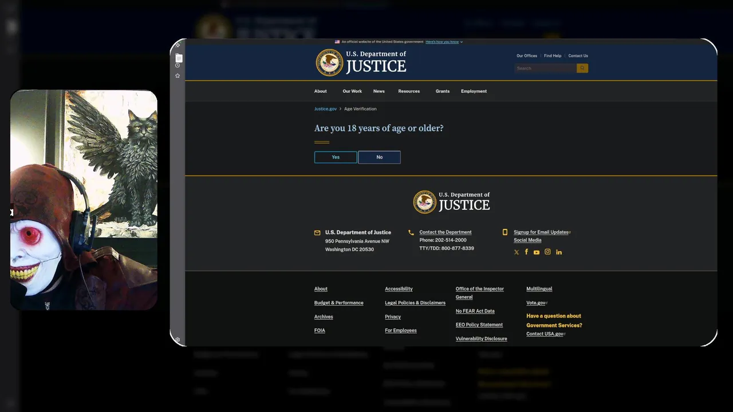This screenshot has height=412, width=733.
Task: Click "950 Pennsylvania Avenue NW" address text
Action: tap(357, 241)
